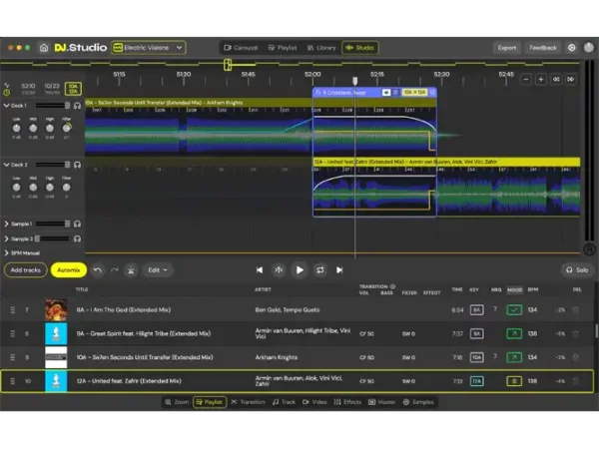
Task: Jump to next transition in timeline
Action: click(571, 80)
